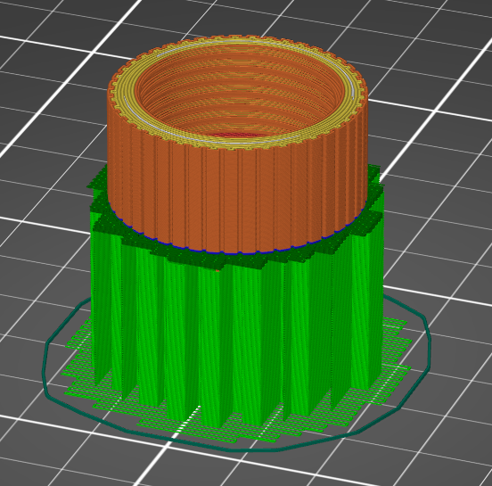Pick the front center green support pillar
This screenshot has height=486, width=492.
pos(217,345)
